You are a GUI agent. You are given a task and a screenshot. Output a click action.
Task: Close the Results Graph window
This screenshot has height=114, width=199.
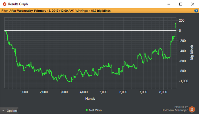coord(192,4)
